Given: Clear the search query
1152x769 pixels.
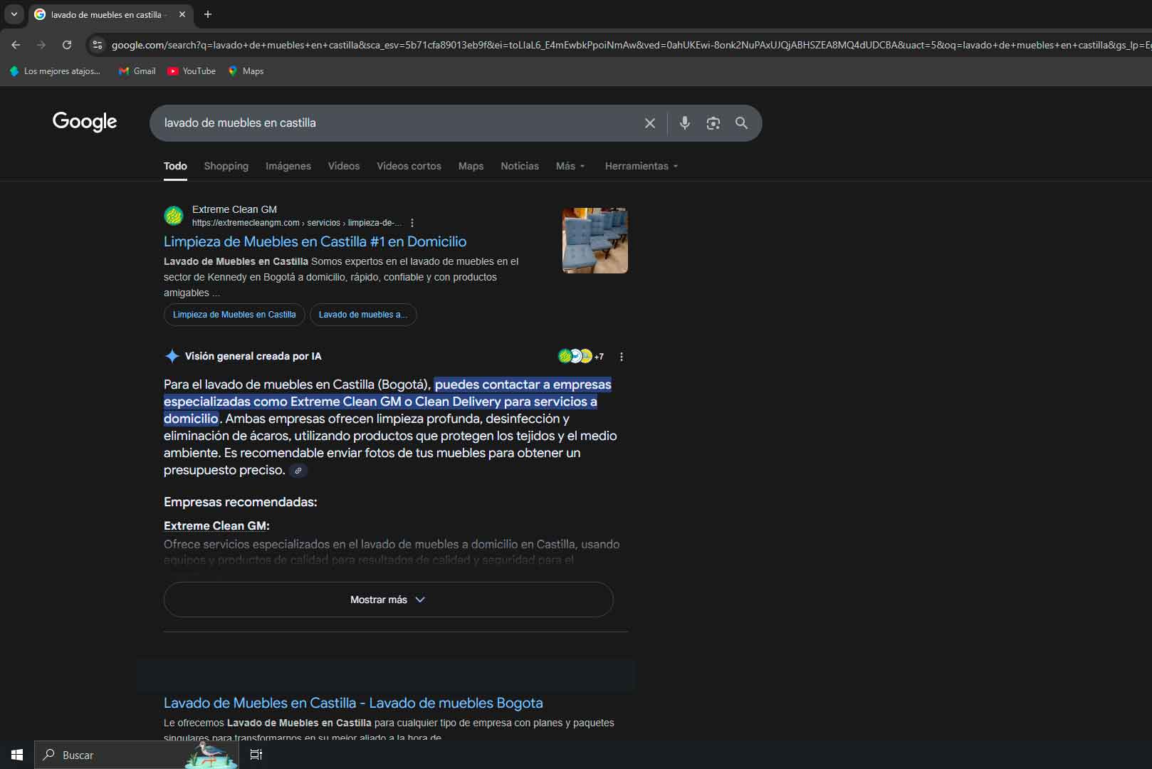Looking at the screenshot, I should pos(650,123).
